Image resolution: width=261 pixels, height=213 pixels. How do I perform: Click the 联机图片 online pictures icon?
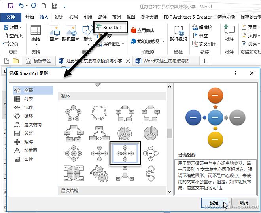[x=71, y=33]
